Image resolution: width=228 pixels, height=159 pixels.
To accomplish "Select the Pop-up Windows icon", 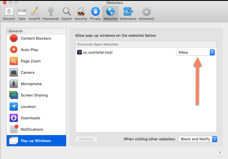I will 14,141.
